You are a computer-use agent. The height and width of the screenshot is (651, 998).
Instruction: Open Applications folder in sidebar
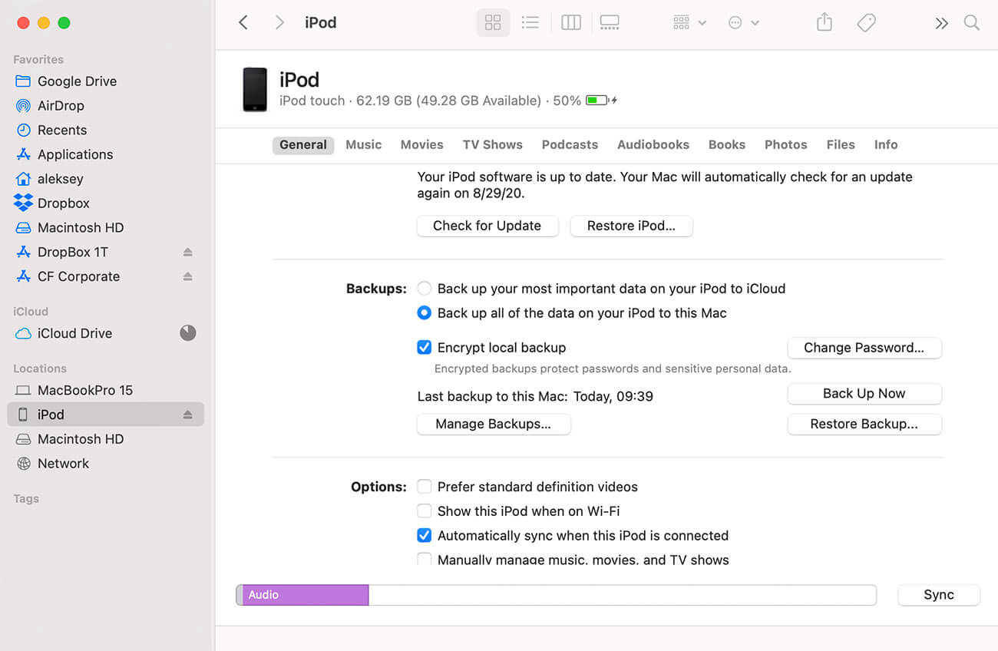tap(75, 154)
